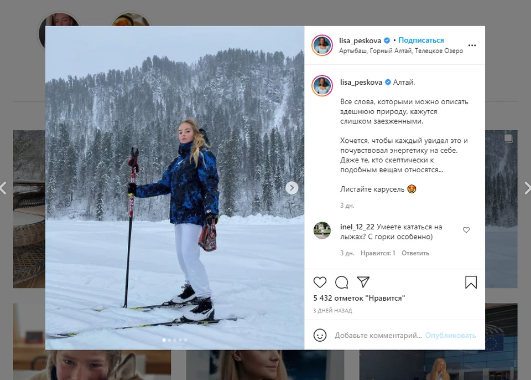Focus the Добавьте комментарий input field

pos(378,335)
